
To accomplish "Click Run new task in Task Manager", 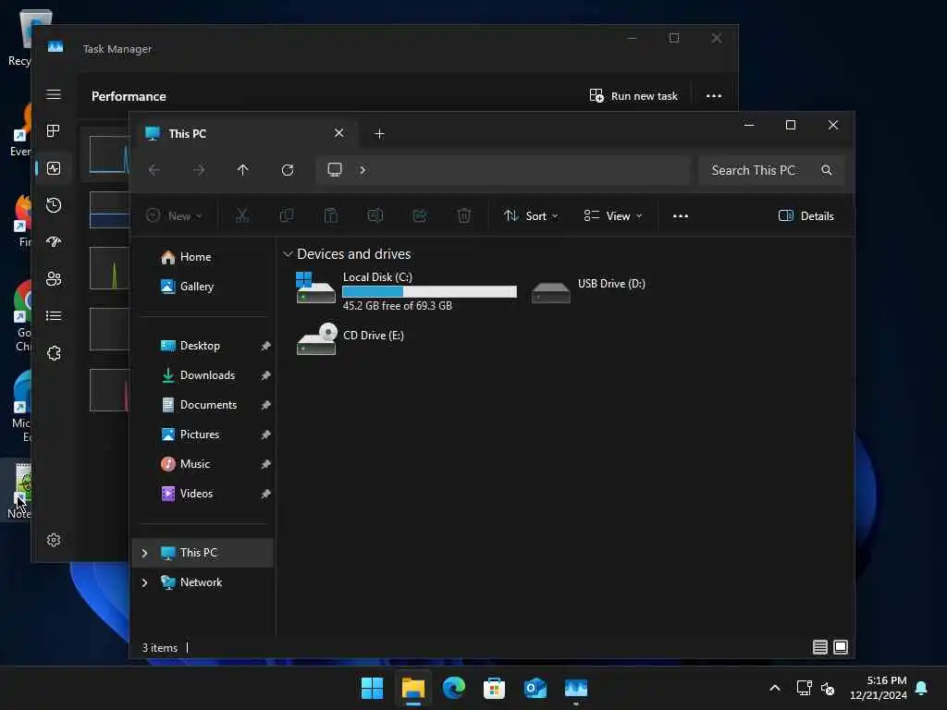I will coord(633,96).
